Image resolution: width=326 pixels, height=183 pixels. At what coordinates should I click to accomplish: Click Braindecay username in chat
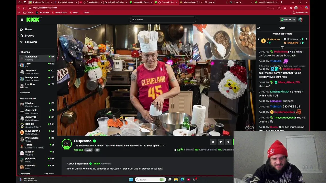pyautogui.click(x=281, y=52)
